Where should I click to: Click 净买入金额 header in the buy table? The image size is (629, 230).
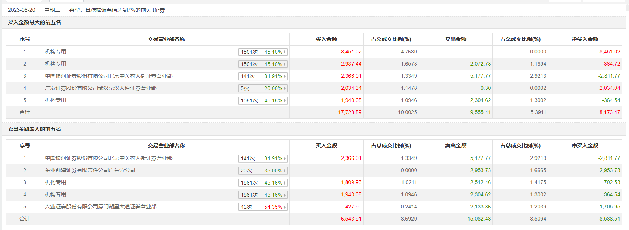(x=585, y=39)
